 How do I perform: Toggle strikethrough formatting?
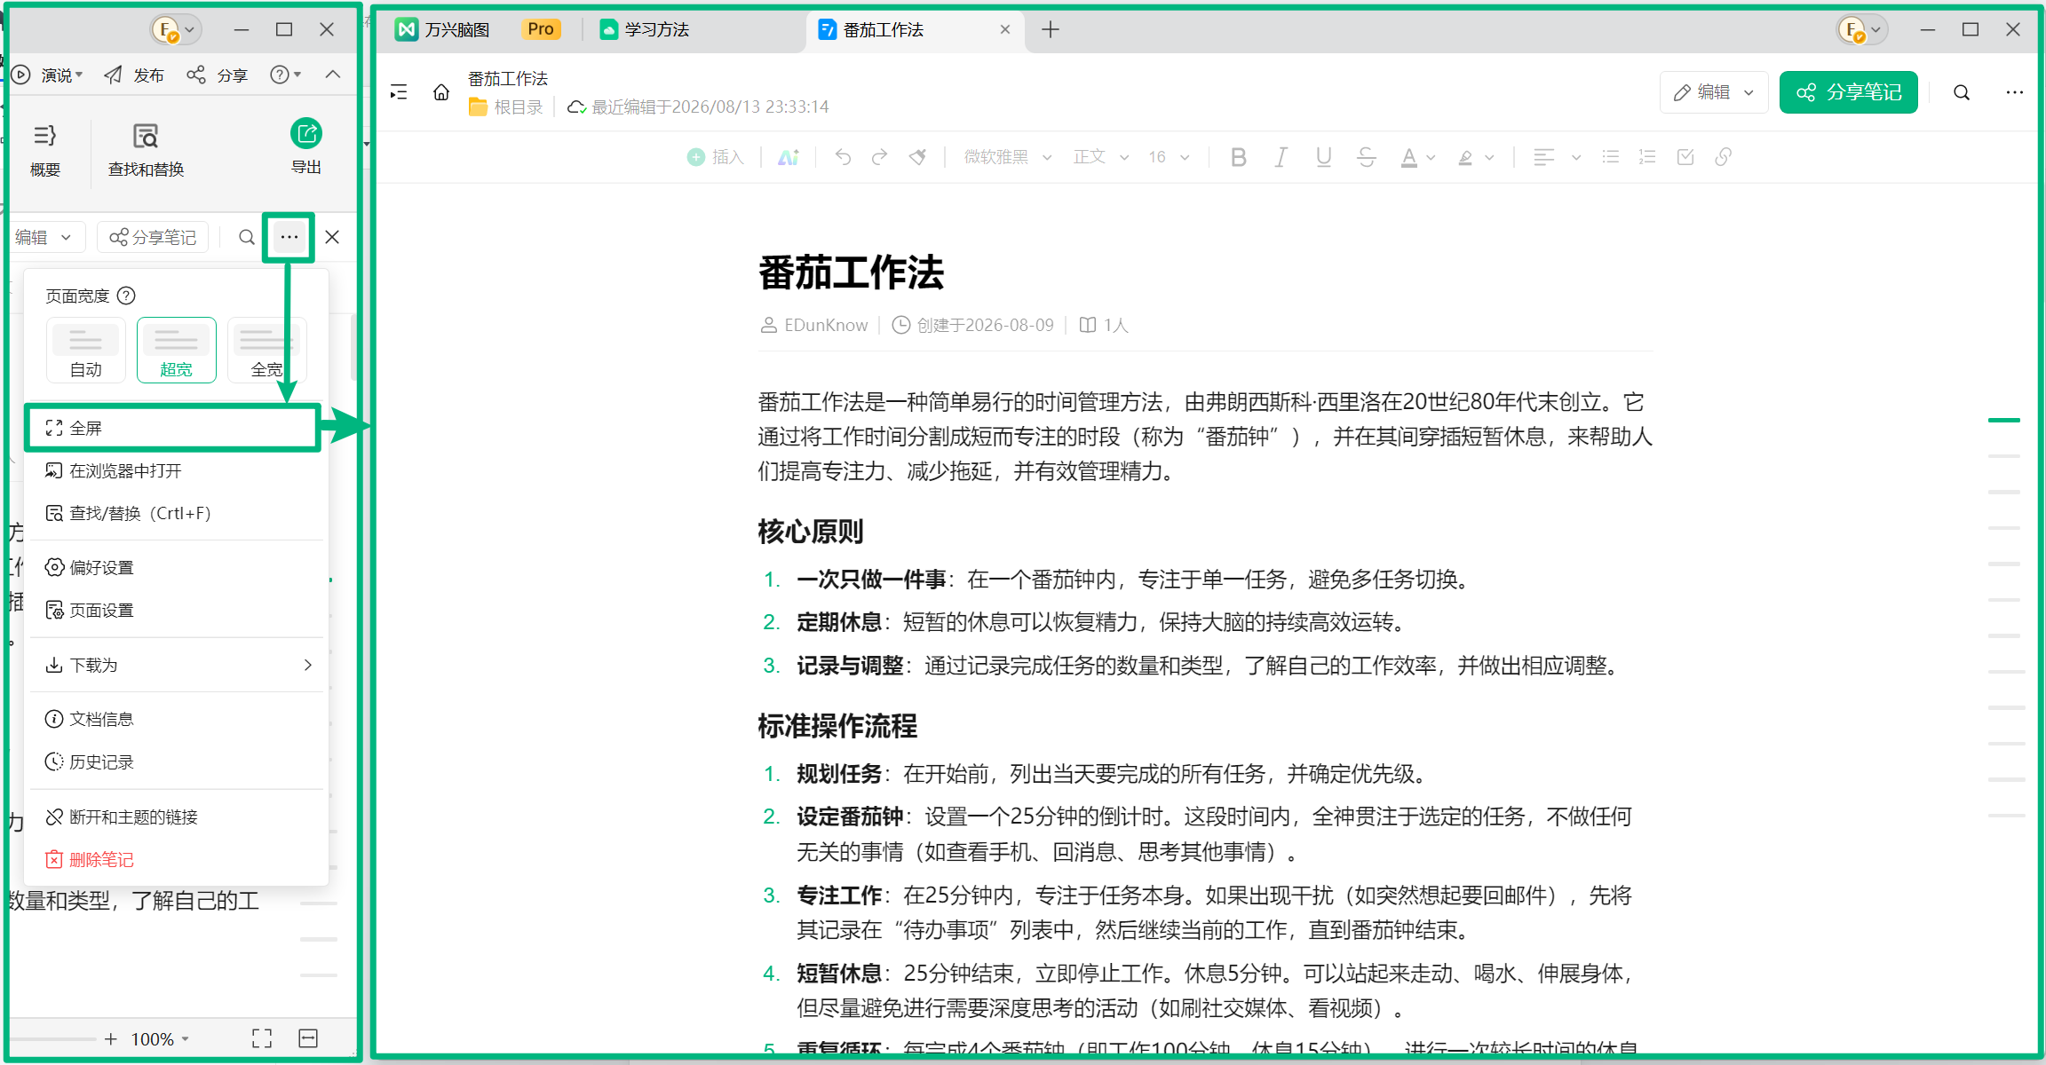point(1367,157)
